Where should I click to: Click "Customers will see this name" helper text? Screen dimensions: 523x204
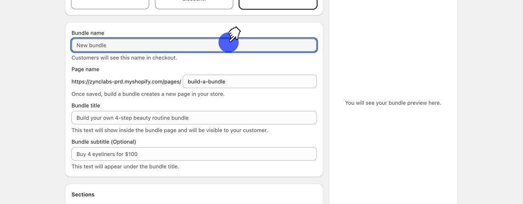coord(124,58)
